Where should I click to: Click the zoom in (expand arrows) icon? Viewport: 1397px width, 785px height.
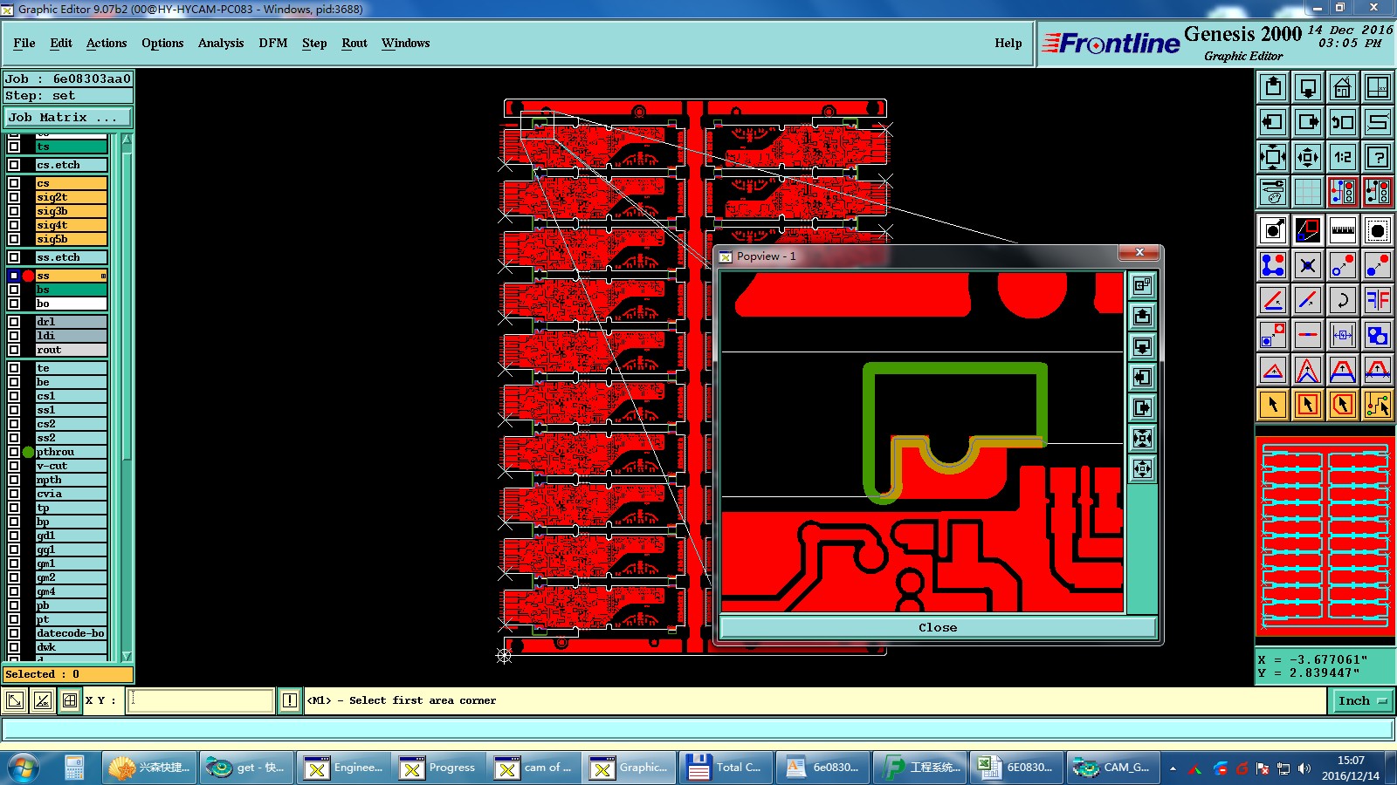(x=1273, y=157)
